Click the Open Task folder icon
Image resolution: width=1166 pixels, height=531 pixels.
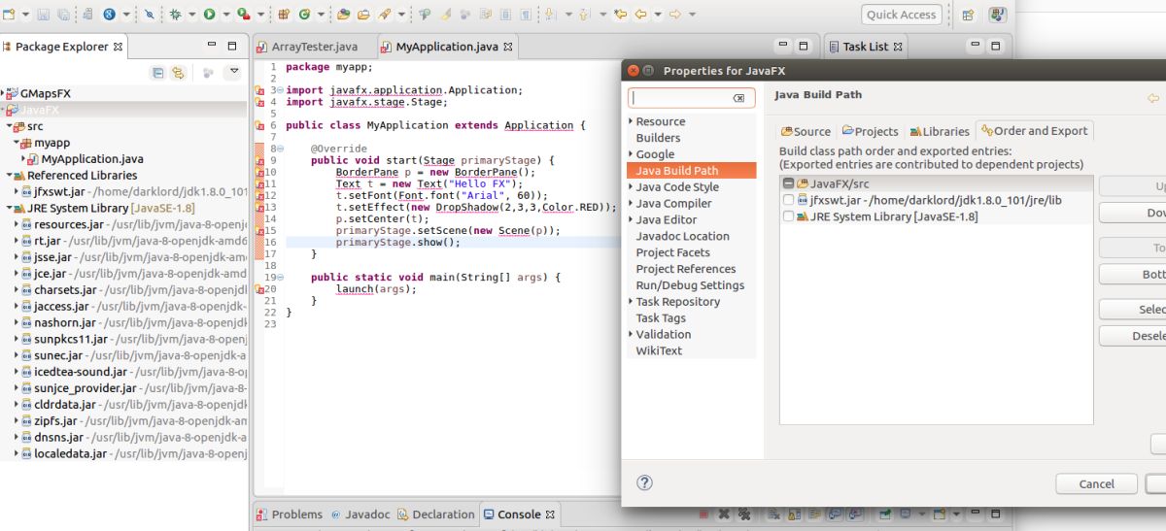point(363,15)
